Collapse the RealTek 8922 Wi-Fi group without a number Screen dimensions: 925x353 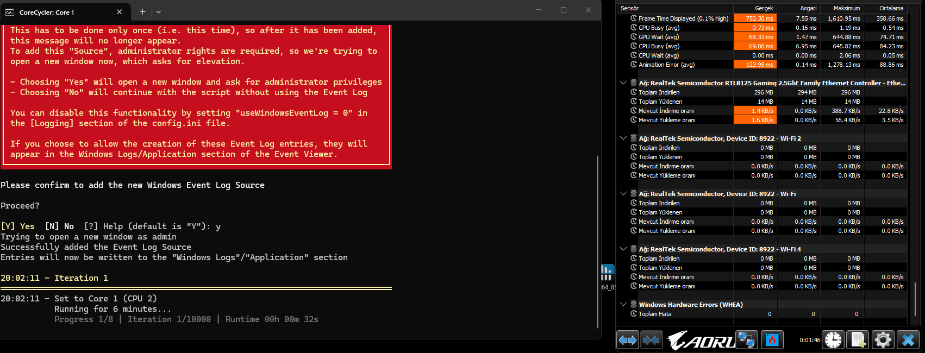[623, 194]
